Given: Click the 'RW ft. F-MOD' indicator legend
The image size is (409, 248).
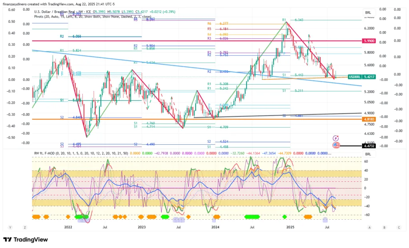Looking at the screenshot, I should tap(81, 153).
